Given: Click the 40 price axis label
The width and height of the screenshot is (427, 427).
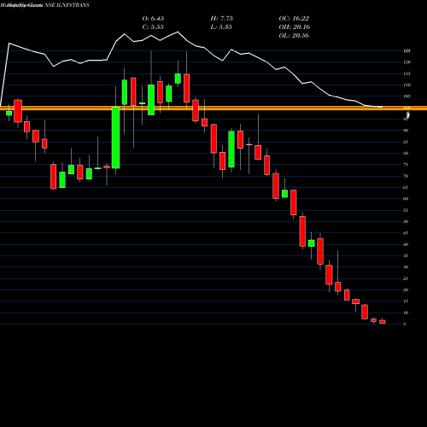Looking at the screenshot, I should (x=406, y=244).
